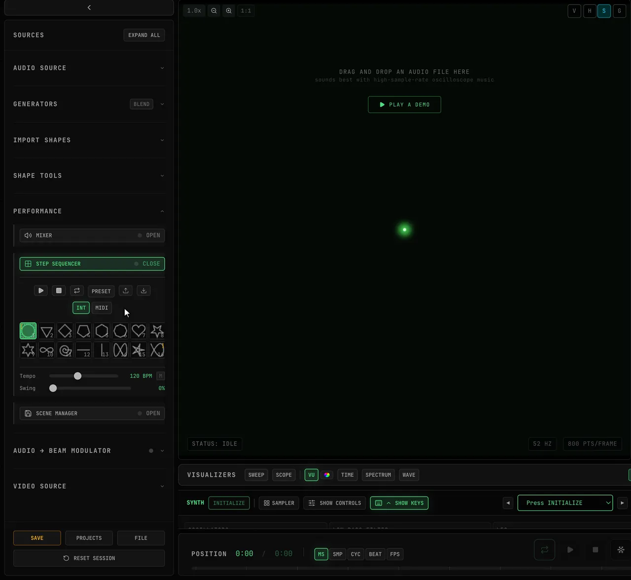The height and width of the screenshot is (580, 631).
Task: Click the sequencer upload/export arrow icon
Action: pos(126,290)
